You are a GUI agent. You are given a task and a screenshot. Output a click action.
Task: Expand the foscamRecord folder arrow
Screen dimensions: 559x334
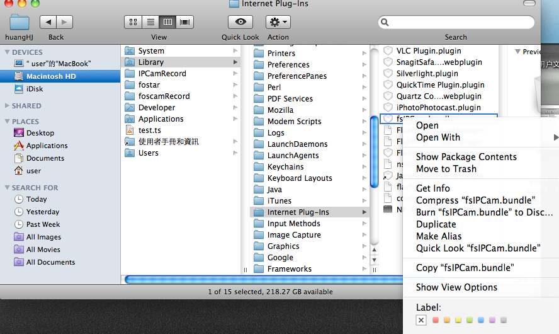pyautogui.click(x=235, y=96)
